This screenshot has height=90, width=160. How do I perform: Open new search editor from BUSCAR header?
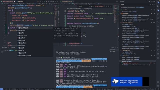tap(152, 1)
